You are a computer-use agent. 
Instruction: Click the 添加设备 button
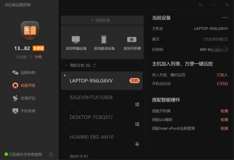pyautogui.click(x=102, y=20)
